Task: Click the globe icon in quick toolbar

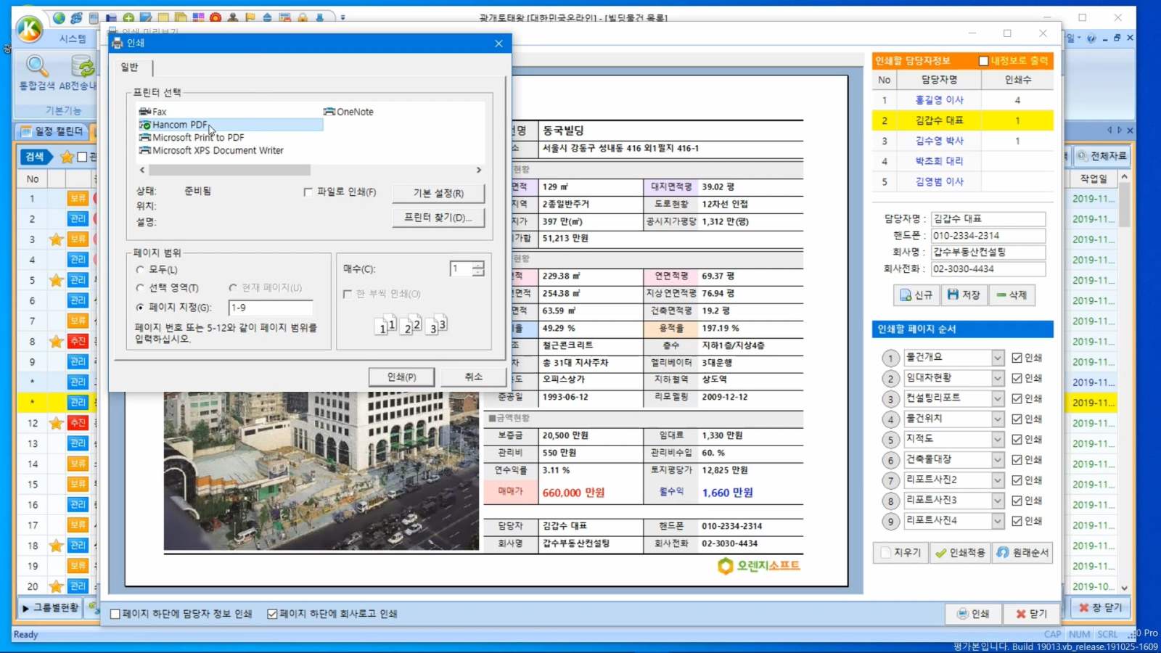Action: [x=59, y=17]
